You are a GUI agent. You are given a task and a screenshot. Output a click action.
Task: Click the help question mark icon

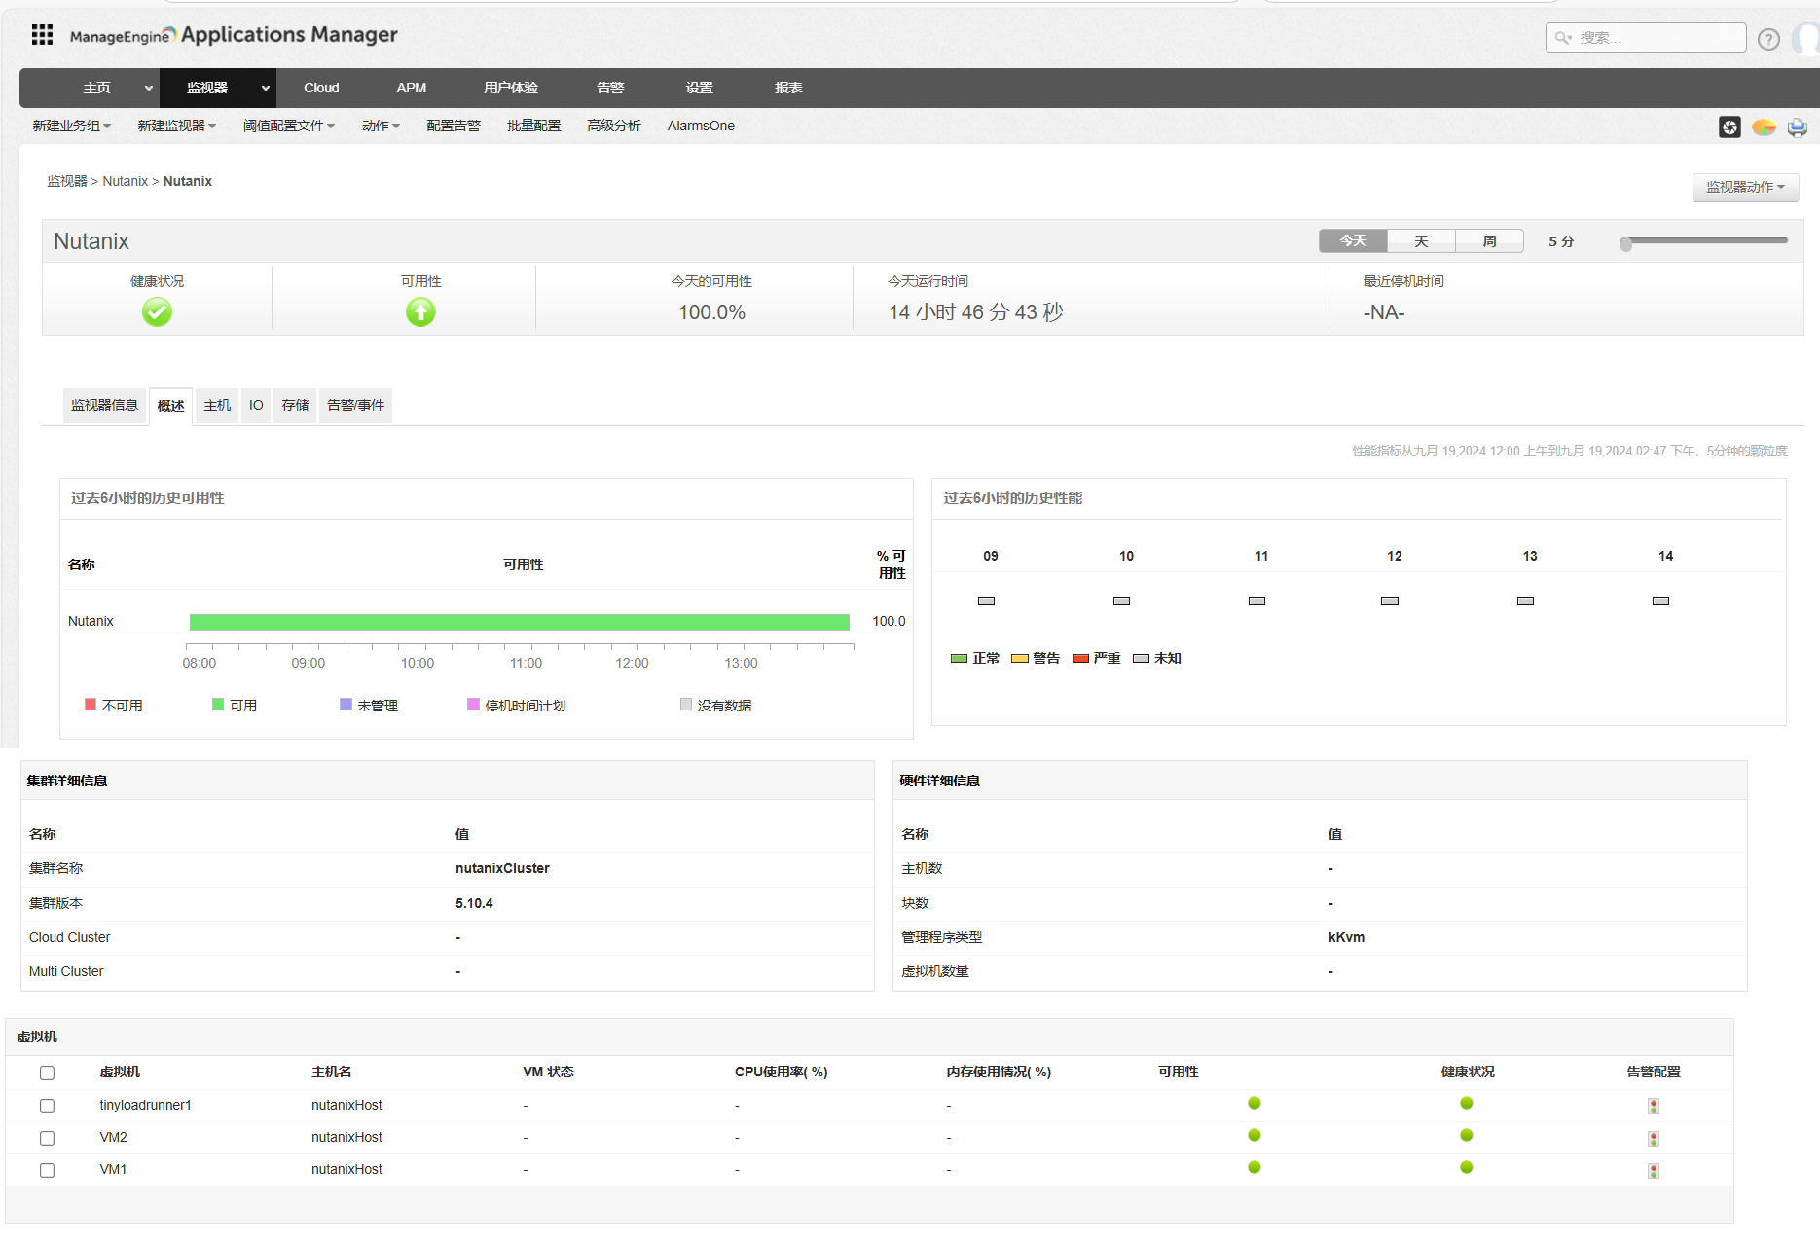[x=1768, y=39]
